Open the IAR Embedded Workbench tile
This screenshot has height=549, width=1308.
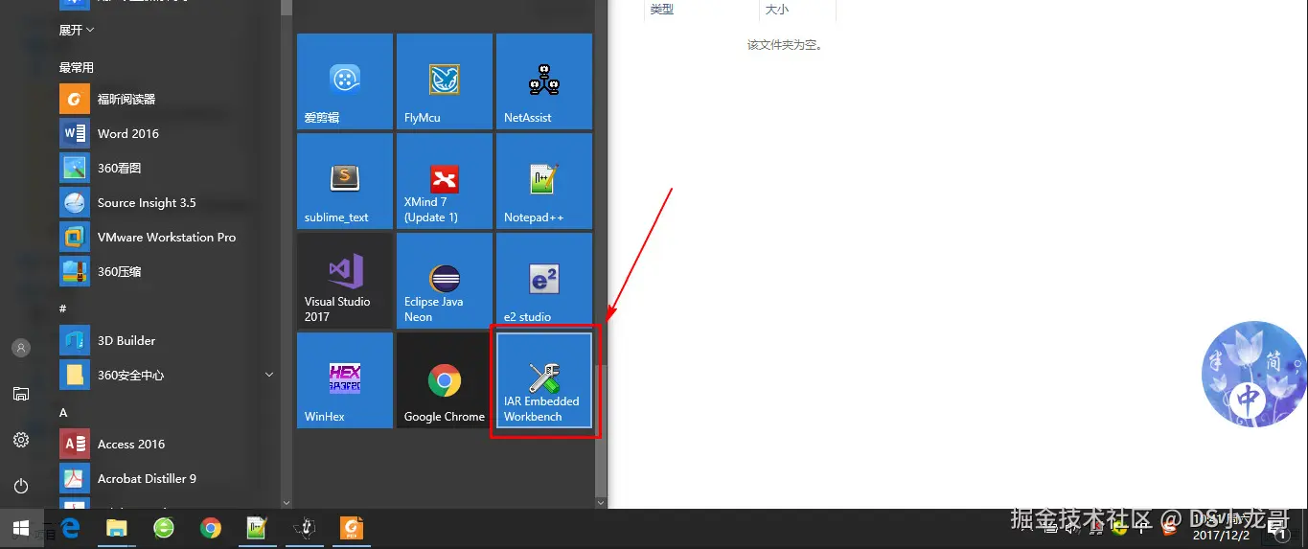pyautogui.click(x=544, y=380)
